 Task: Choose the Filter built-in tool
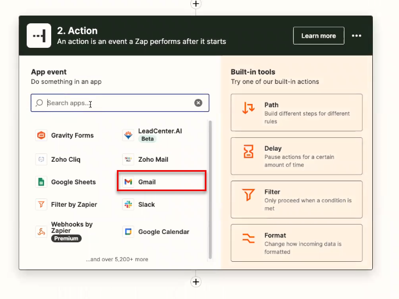(x=296, y=200)
